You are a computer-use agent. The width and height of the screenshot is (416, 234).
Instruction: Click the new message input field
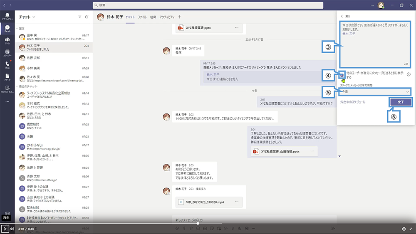(x=254, y=220)
